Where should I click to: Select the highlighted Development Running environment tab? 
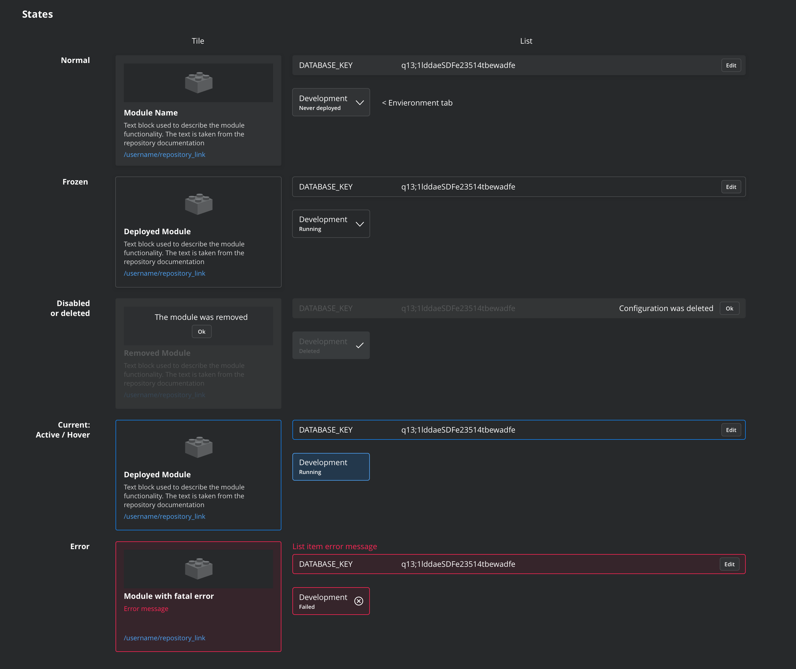pyautogui.click(x=331, y=467)
